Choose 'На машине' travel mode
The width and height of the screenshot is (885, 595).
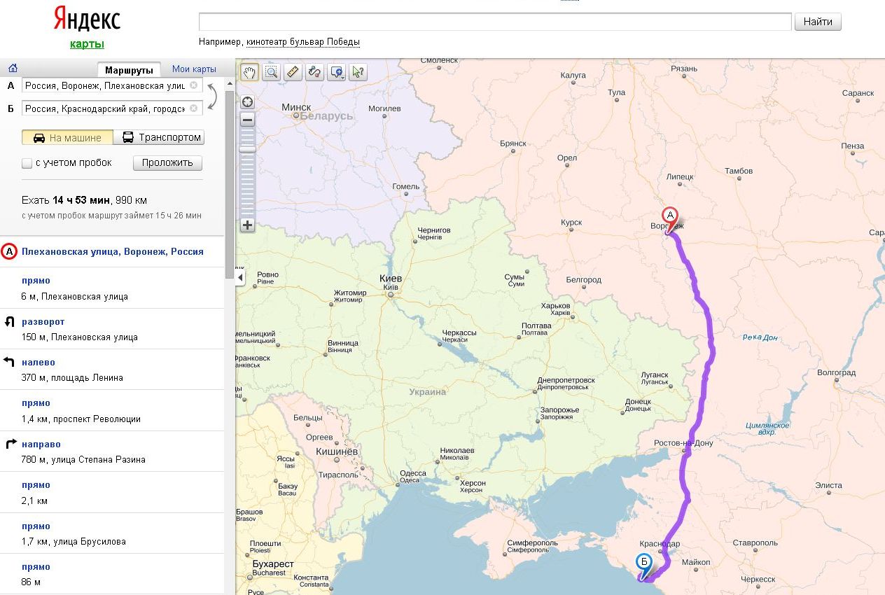click(x=67, y=137)
